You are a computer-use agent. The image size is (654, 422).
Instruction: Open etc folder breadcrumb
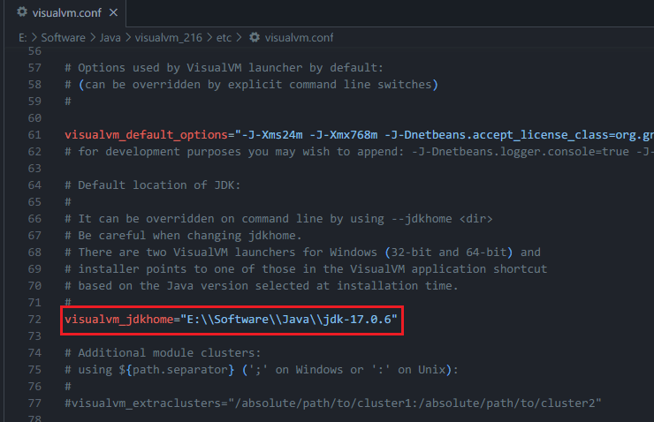point(224,37)
